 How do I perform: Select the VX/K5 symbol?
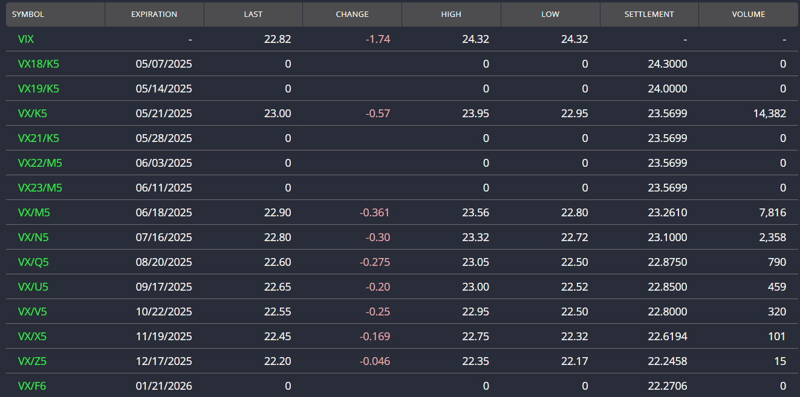32,114
